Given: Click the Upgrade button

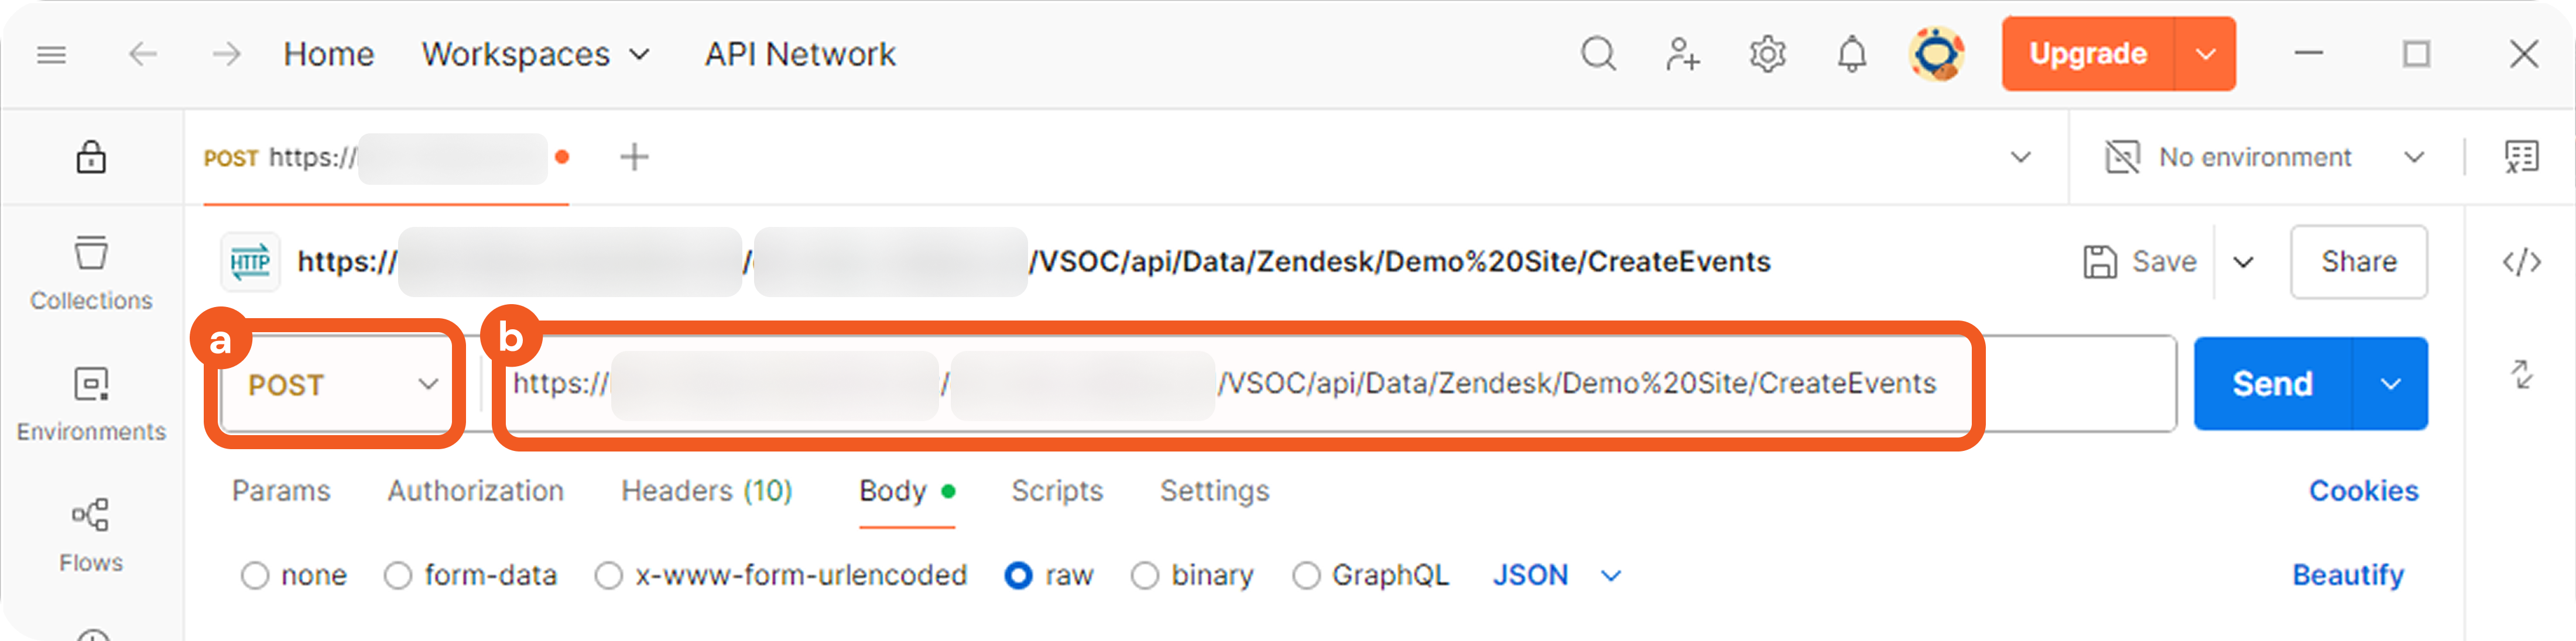Looking at the screenshot, I should pos(2088,54).
